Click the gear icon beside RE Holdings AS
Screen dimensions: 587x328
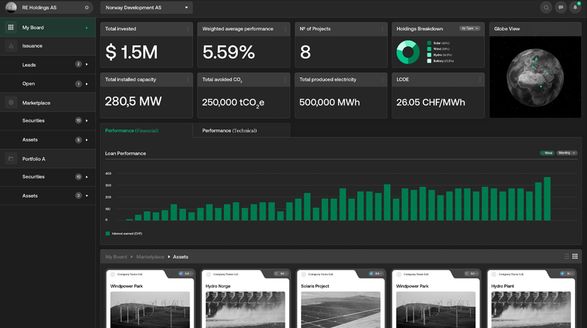click(x=86, y=8)
